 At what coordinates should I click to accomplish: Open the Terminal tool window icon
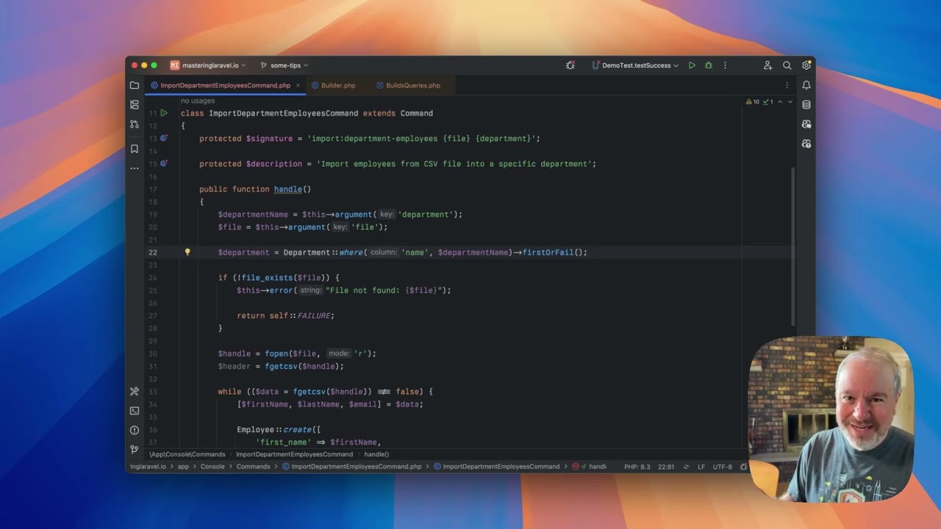coord(135,411)
